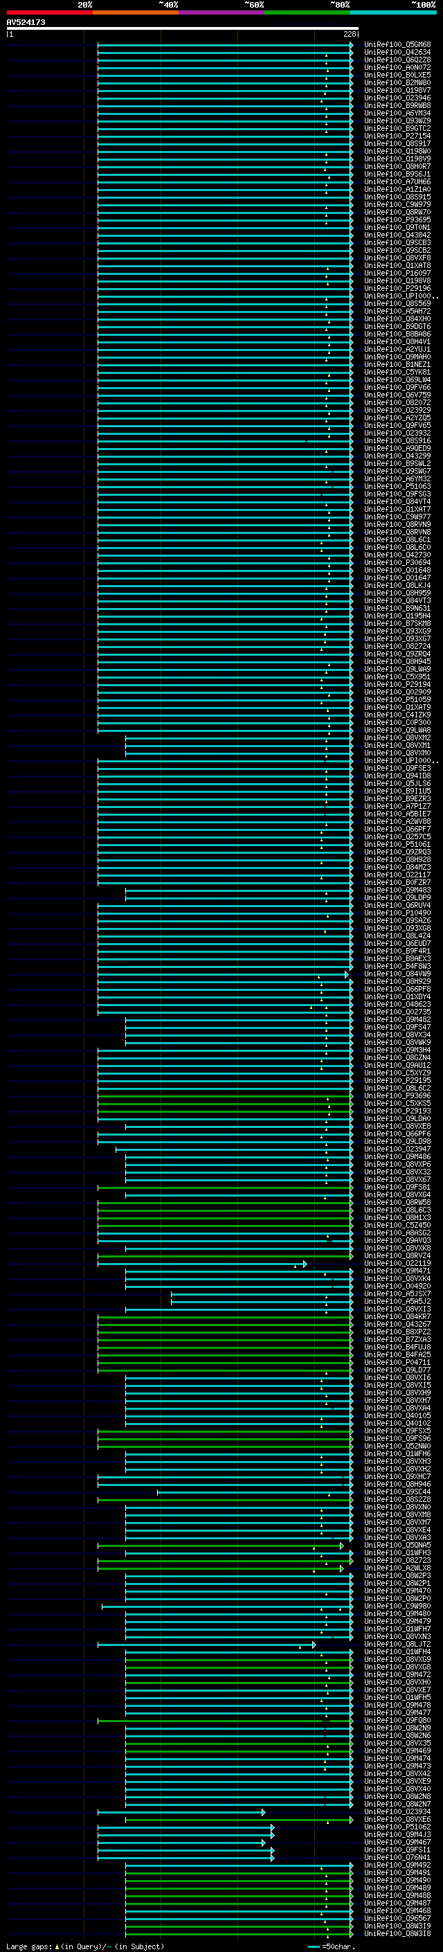Select the UniRef100_Q52NW0 label
Screen dimensions: 443x1952
point(397,1446)
